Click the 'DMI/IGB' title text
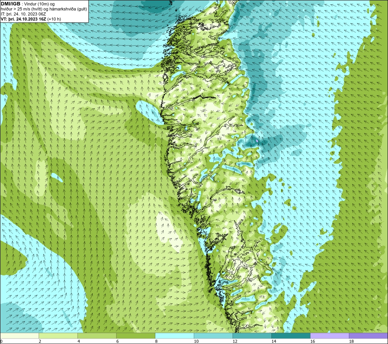Image resolution: width=388 pixels, height=344 pixels. tap(10, 4)
